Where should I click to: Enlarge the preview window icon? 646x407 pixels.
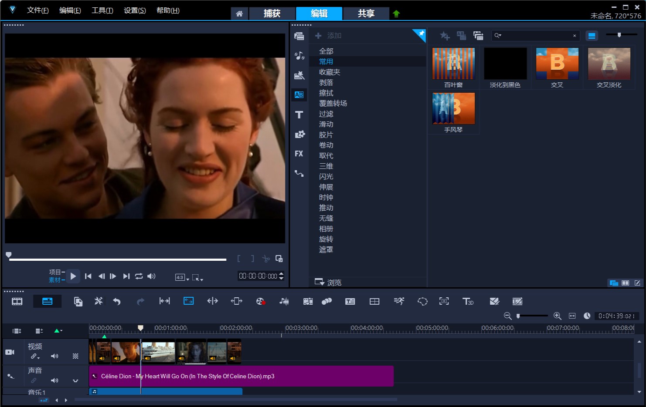(279, 259)
